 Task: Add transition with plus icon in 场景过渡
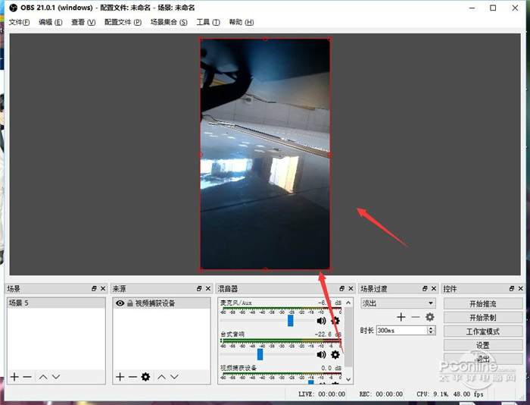tap(401, 317)
